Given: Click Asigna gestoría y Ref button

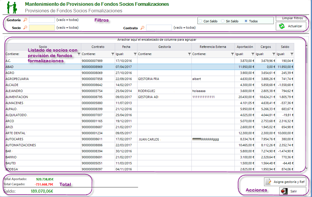Looking at the screenshot, I should (x=285, y=182).
